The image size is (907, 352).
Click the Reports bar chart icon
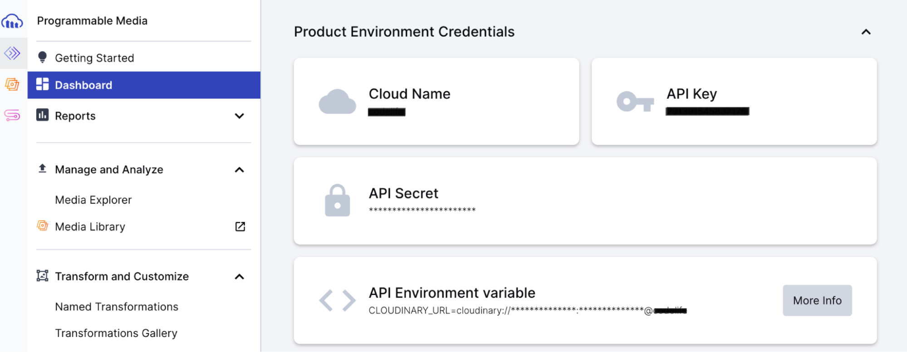tap(42, 115)
